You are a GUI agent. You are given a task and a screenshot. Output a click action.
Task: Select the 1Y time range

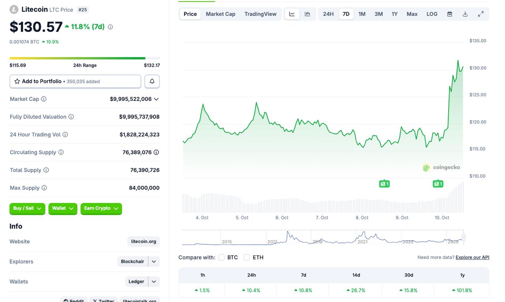[394, 14]
